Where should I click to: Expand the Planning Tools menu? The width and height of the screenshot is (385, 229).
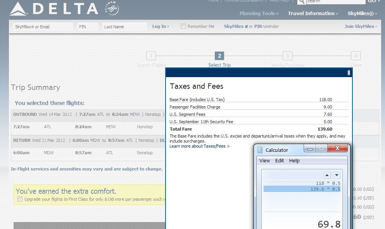click(x=258, y=14)
